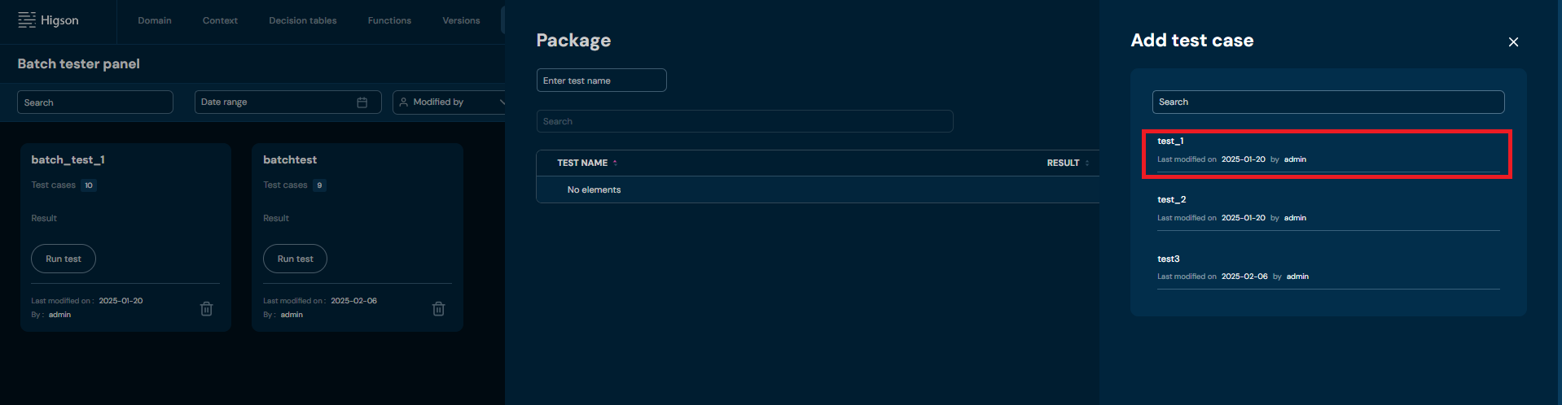Click the Higson logo icon
Screen dimensions: 1562x405
coord(27,20)
